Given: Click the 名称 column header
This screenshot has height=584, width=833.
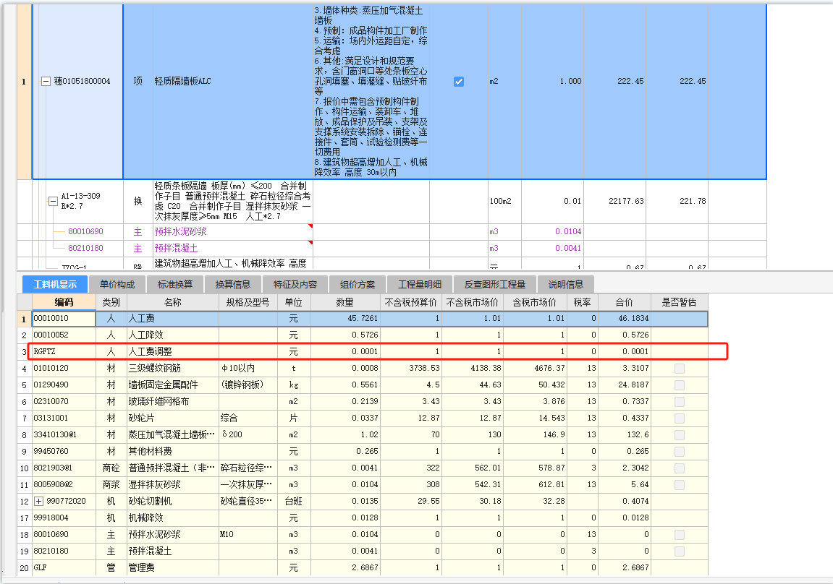Looking at the screenshot, I should (x=173, y=302).
